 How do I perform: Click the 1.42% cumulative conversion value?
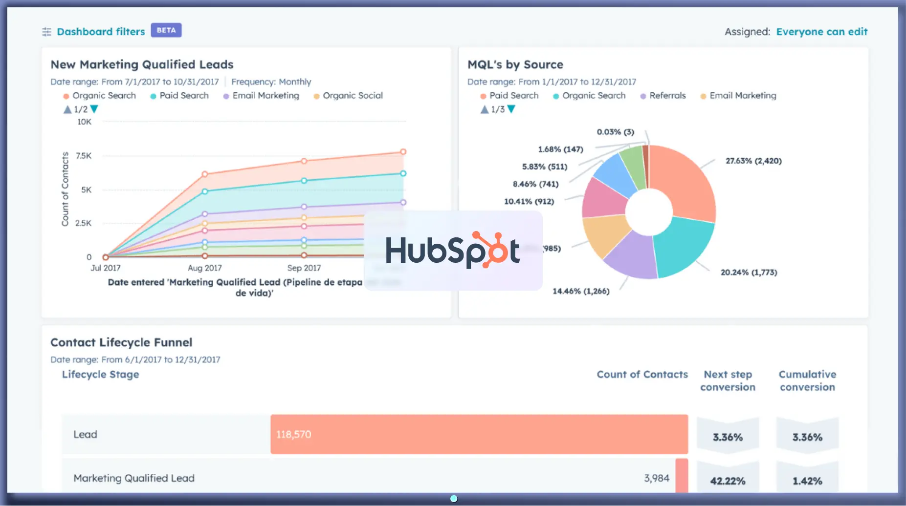pyautogui.click(x=807, y=481)
